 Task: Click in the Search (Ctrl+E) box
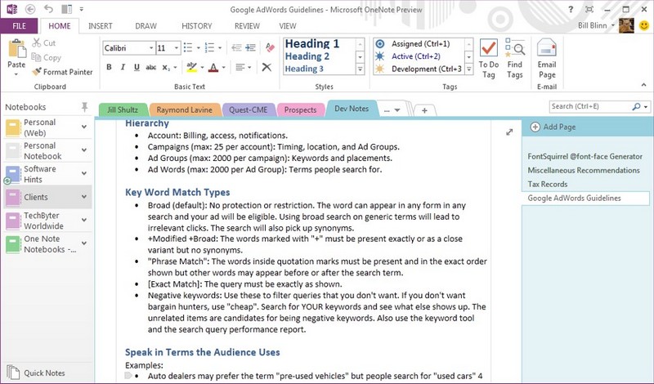pyautogui.click(x=590, y=107)
